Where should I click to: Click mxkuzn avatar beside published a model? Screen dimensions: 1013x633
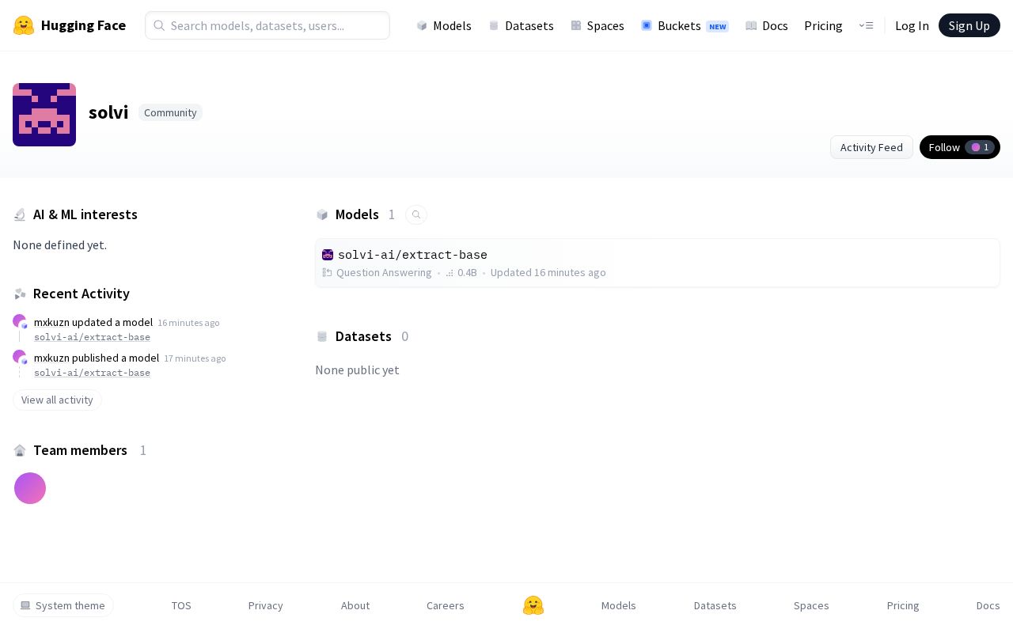pyautogui.click(x=20, y=357)
